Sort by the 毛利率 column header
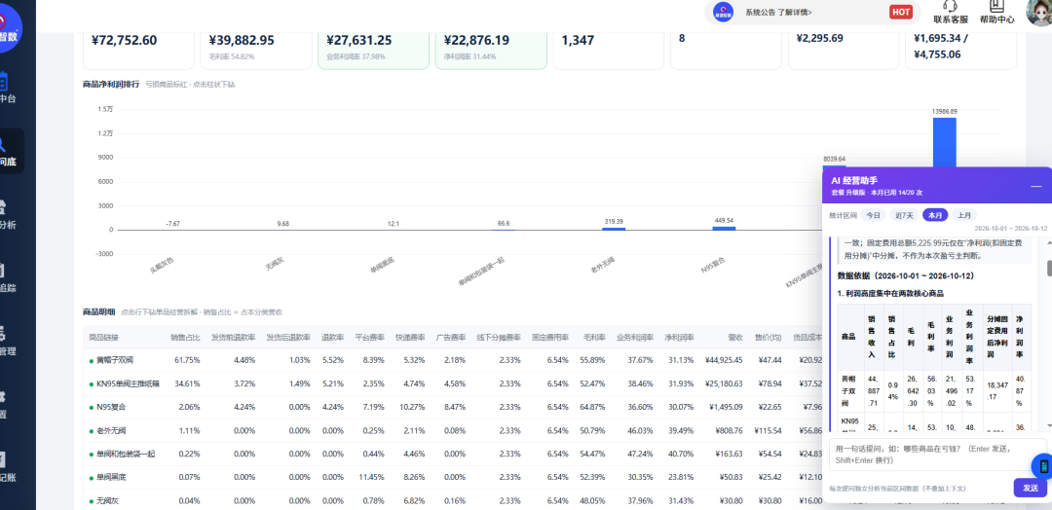1052x510 pixels. (x=594, y=337)
